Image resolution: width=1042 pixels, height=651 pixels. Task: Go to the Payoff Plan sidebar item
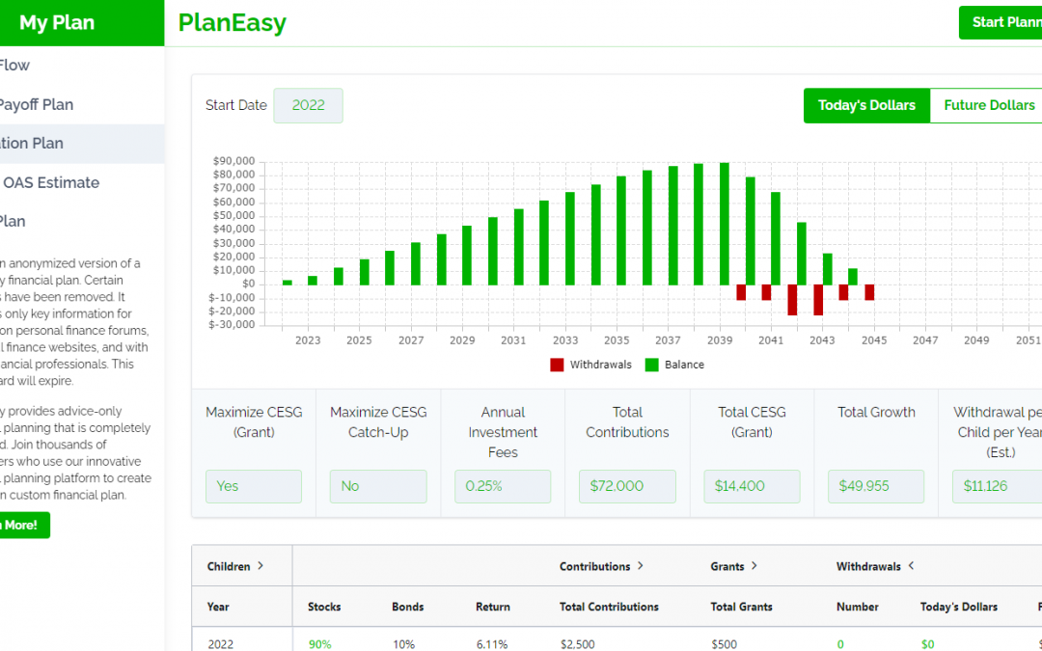click(82, 104)
